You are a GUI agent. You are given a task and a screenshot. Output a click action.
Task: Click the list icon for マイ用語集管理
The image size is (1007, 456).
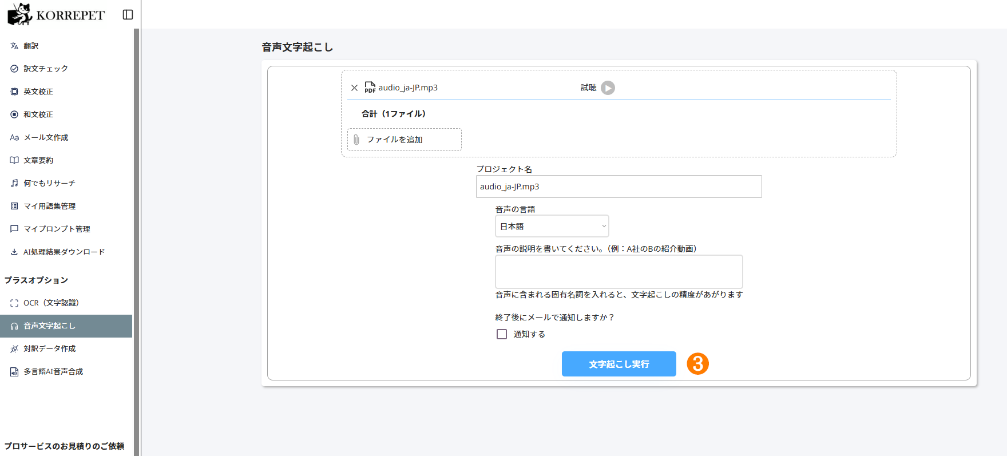click(14, 206)
